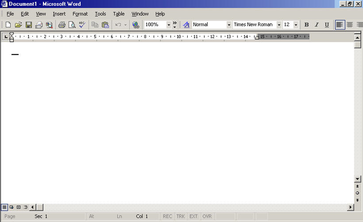Image resolution: width=363 pixels, height=222 pixels.
Task: Open the Style dropdown arrow
Action: point(229,24)
